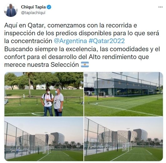Open the #Qatar2022 hashtag link

107,41
